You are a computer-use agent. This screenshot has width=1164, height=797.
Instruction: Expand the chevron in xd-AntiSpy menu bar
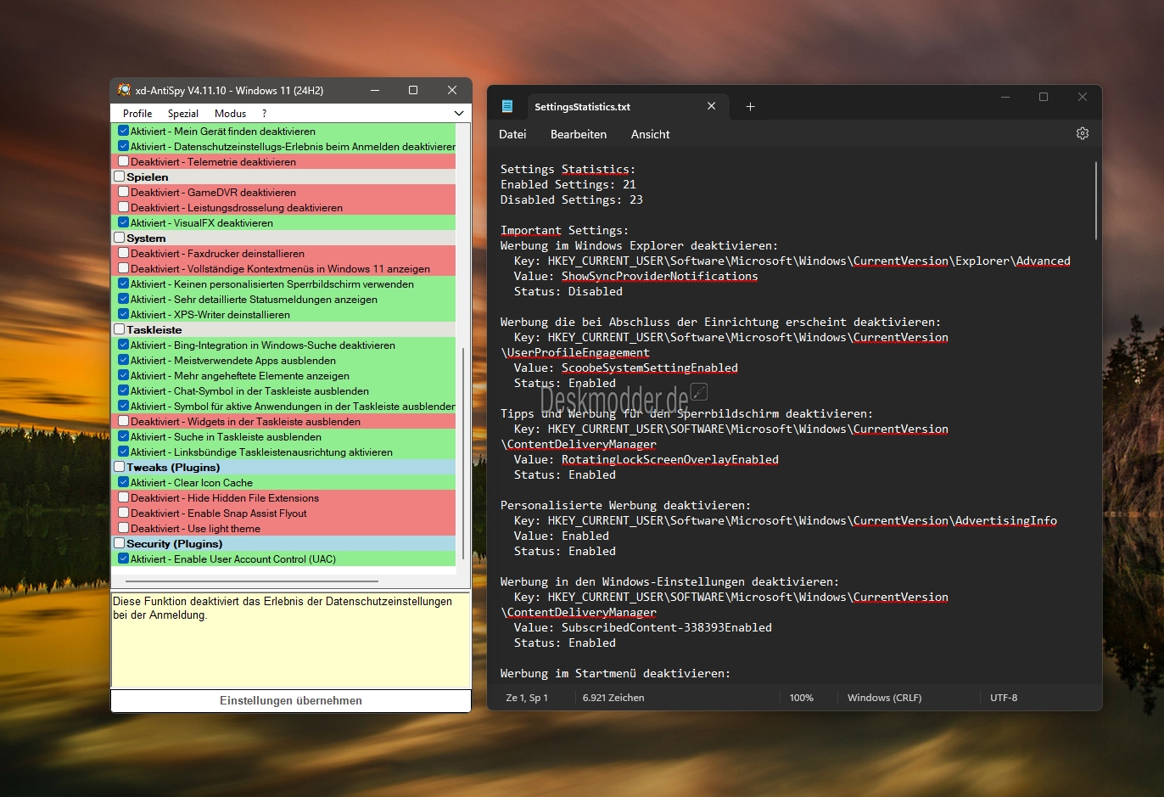pos(459,113)
